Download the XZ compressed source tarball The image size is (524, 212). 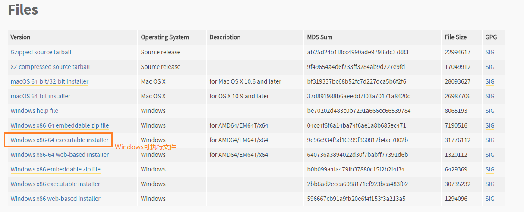(50, 67)
